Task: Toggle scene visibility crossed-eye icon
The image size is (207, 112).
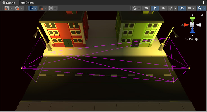Action: click(x=182, y=8)
